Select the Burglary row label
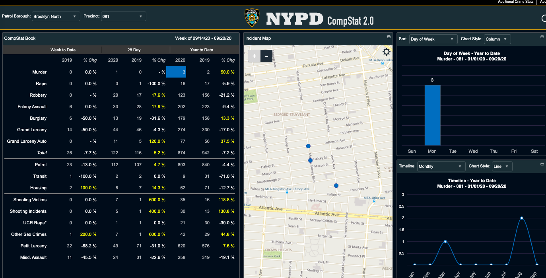 coord(38,118)
